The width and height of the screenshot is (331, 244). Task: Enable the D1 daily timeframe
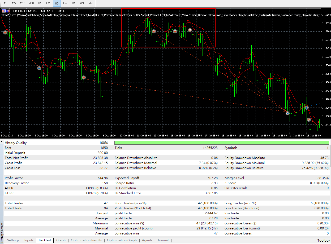pyautogui.click(x=74, y=3)
